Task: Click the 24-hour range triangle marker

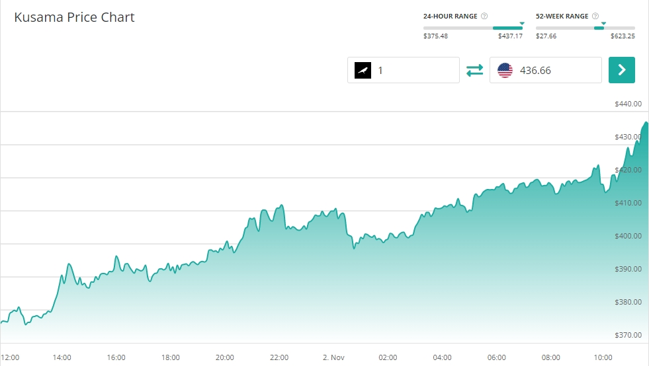Action: tap(521, 24)
